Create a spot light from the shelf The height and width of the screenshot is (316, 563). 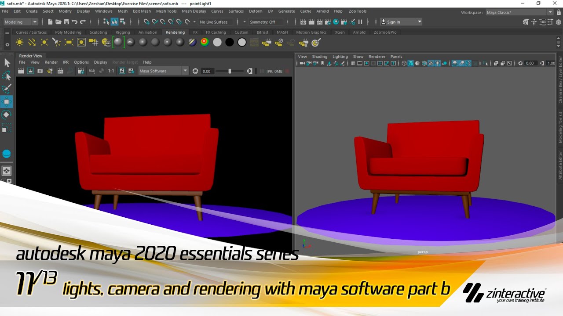(56, 42)
